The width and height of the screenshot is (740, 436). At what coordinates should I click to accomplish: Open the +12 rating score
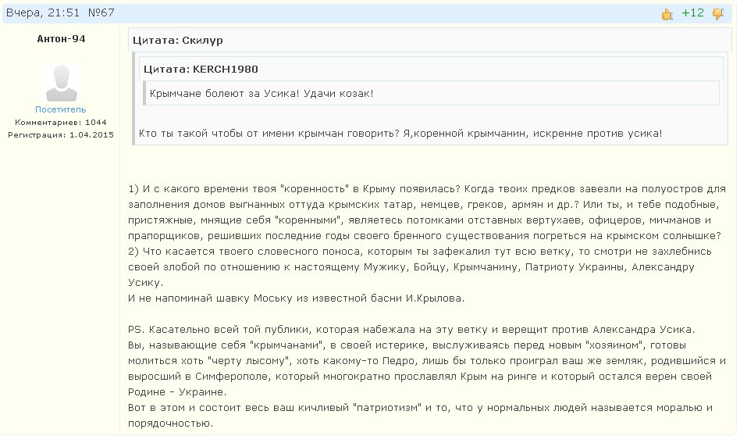[692, 13]
